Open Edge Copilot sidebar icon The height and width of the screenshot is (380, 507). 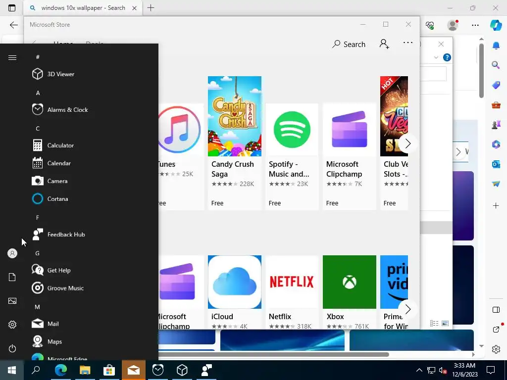click(x=496, y=25)
